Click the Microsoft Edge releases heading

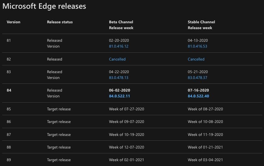point(44,6)
